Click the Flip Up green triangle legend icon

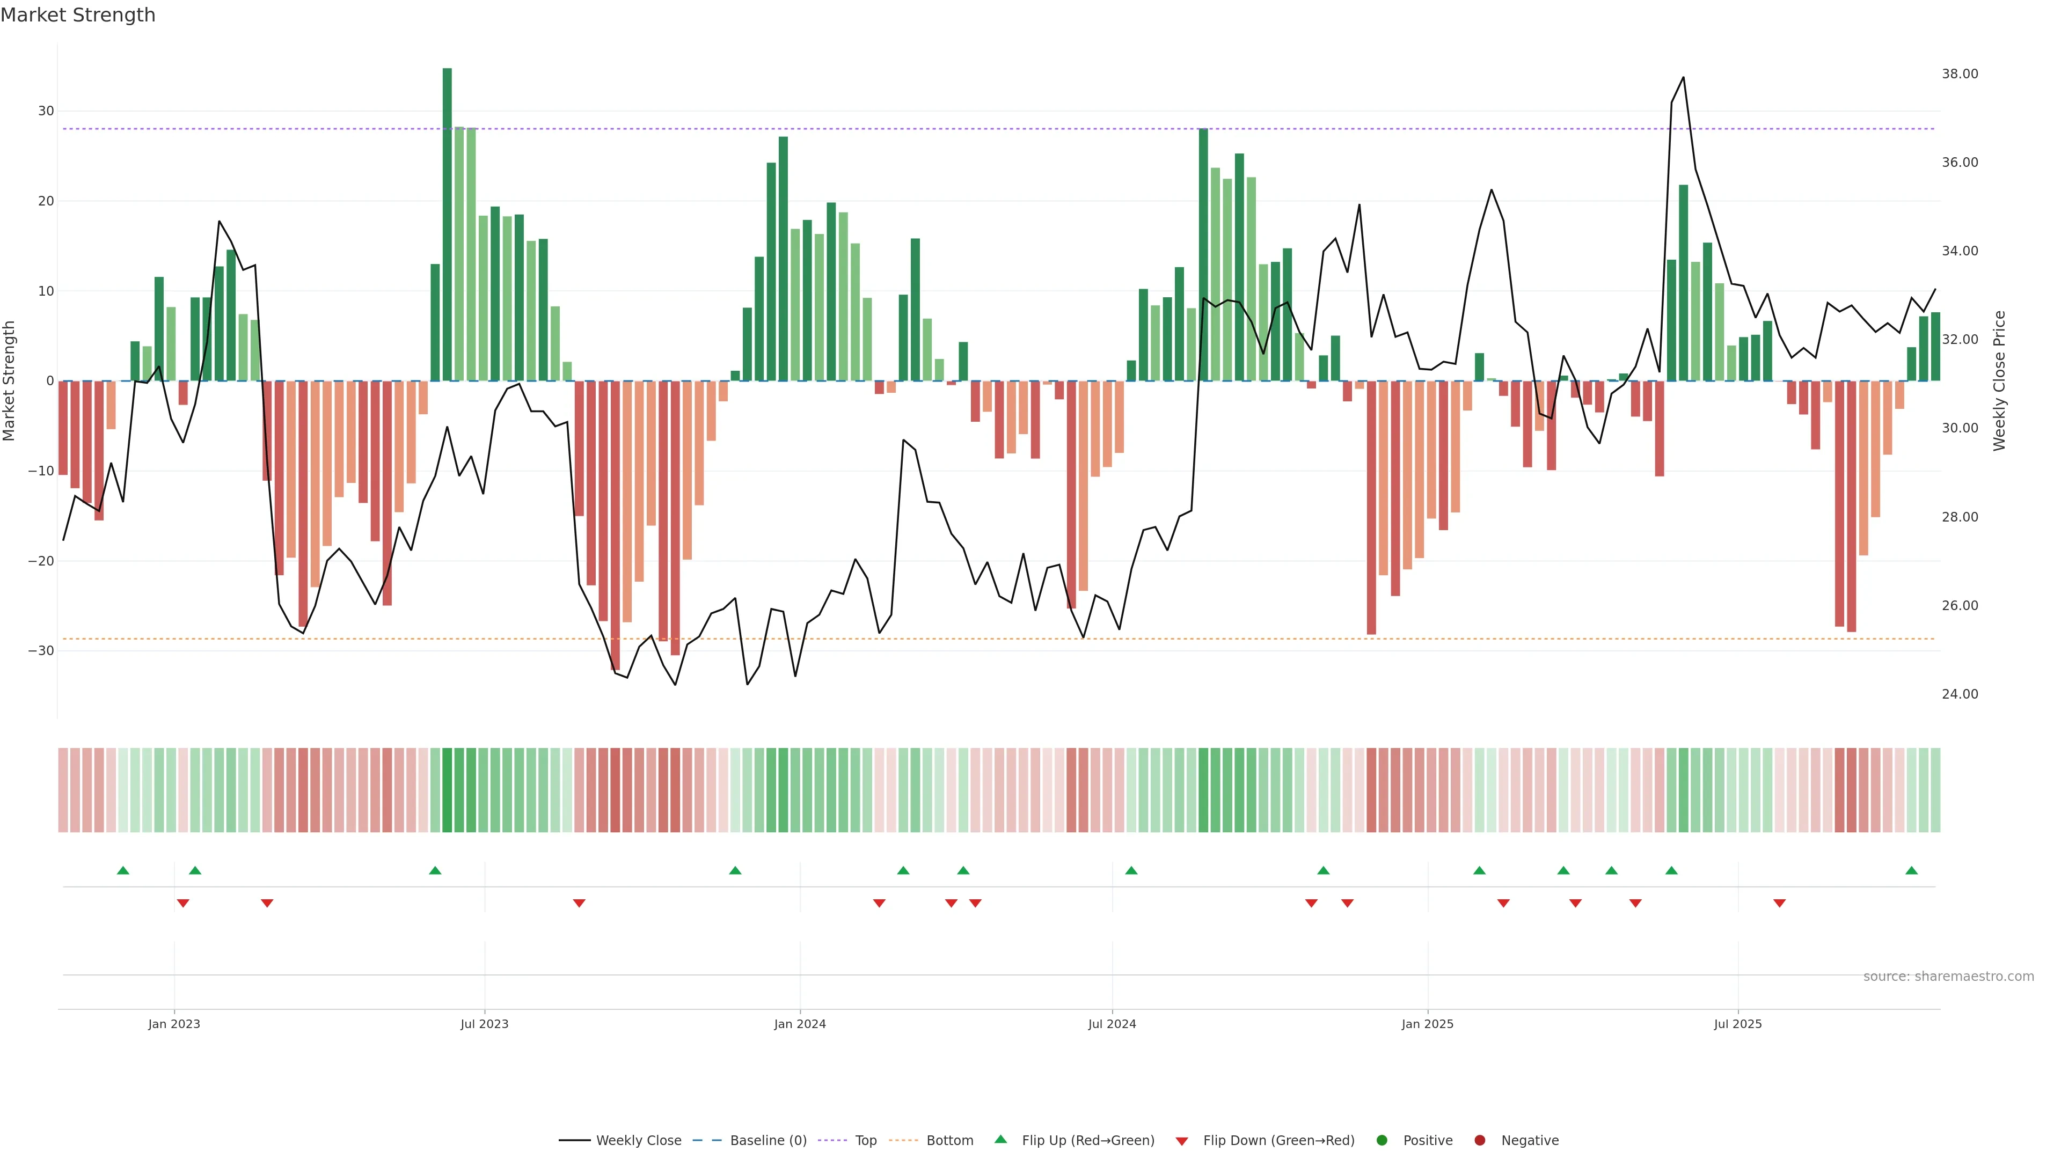click(1000, 1139)
